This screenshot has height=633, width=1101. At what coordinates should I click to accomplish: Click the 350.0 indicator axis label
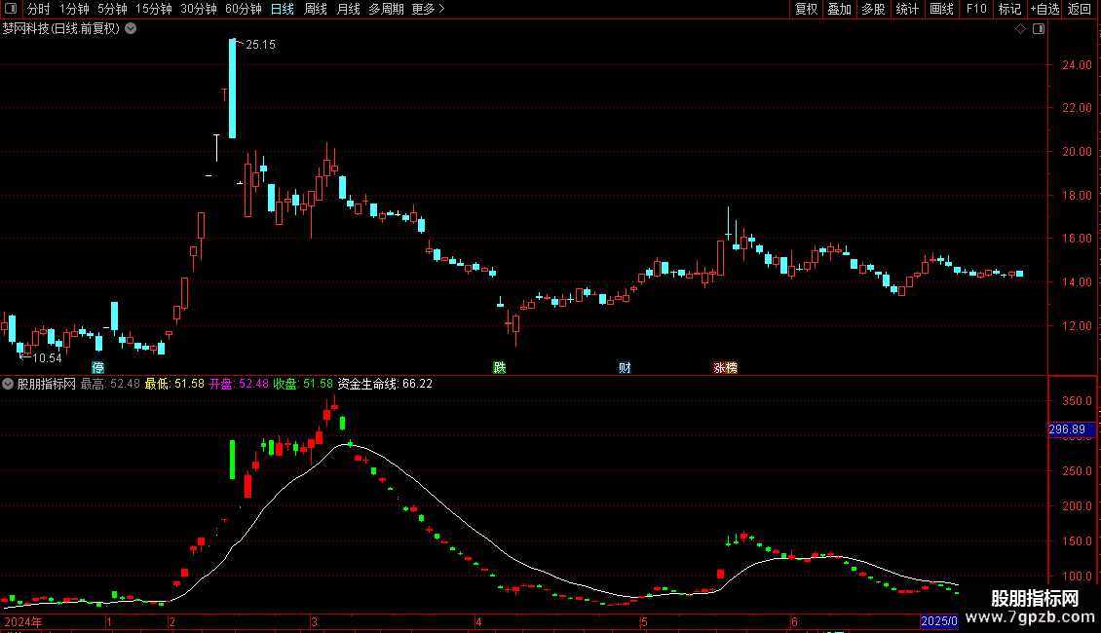point(1077,401)
